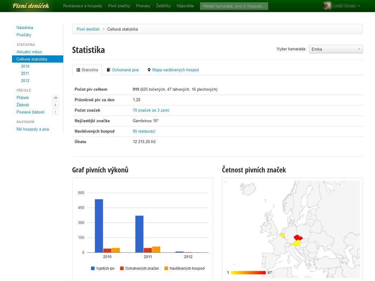Image resolution: width=375 pixels, height=281 pixels.
Task: Click the map pin icon for Mapa
Action: 149,70
